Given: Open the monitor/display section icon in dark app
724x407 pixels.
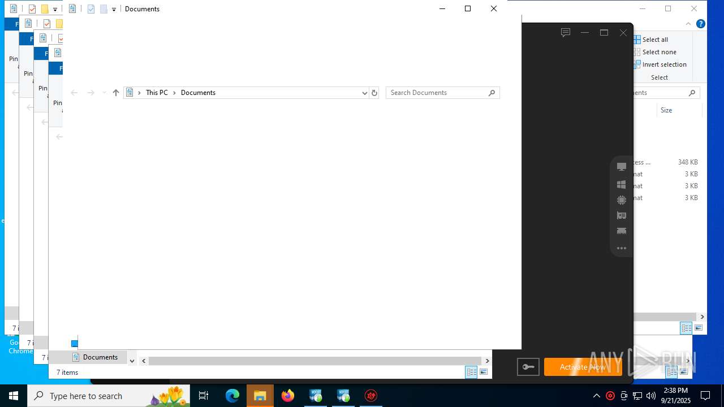Looking at the screenshot, I should click(x=622, y=167).
